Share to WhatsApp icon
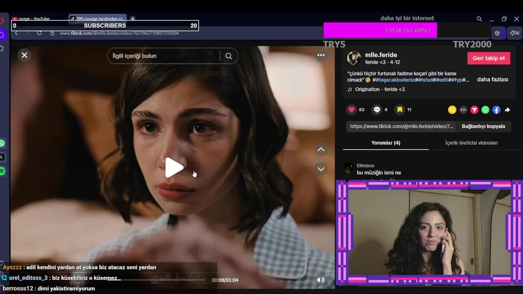The height and width of the screenshot is (294, 523). coord(485,110)
